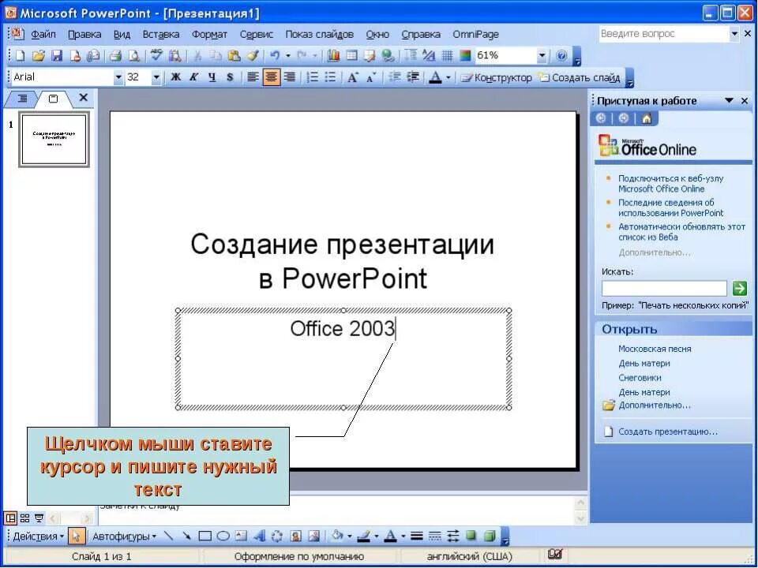
Task: Open the Вставка menu
Action: [161, 34]
